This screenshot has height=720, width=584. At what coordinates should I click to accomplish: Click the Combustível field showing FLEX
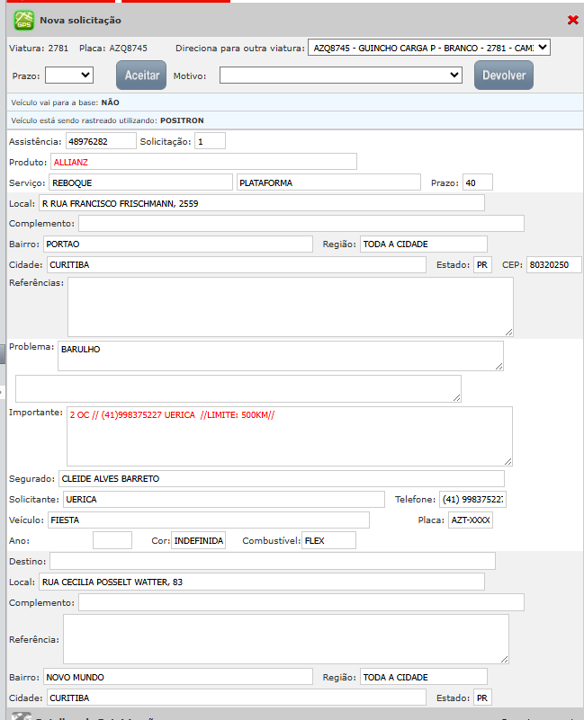328,540
